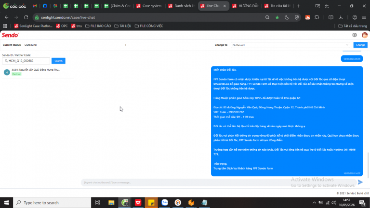The width and height of the screenshot is (370, 208).
Task: Switch to the Danh sách tab
Action: click(181, 6)
